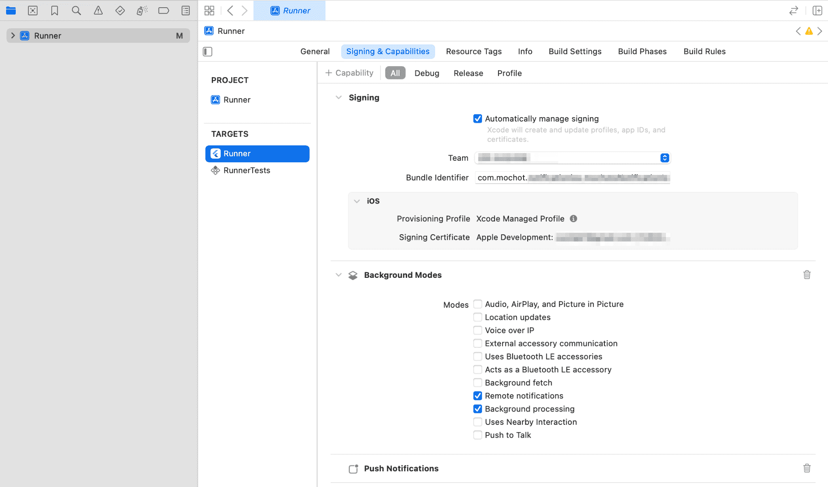Viewport: 828px width, 487px height.
Task: Filter by Release configuration
Action: click(468, 73)
